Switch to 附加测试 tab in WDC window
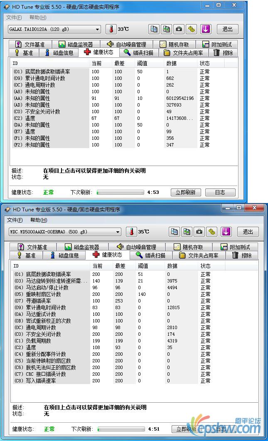Screen dimensions: 268x441 tap(235, 247)
